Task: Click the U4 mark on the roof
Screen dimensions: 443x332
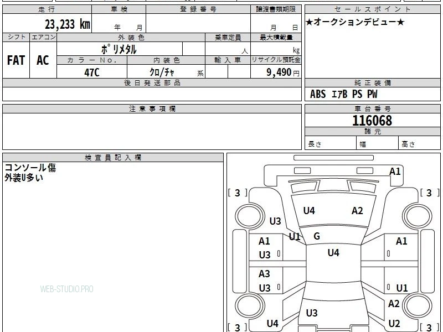Action: click(333, 253)
